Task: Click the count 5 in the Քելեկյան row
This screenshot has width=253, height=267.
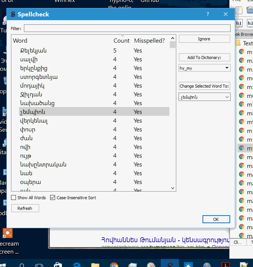Action: click(x=115, y=50)
